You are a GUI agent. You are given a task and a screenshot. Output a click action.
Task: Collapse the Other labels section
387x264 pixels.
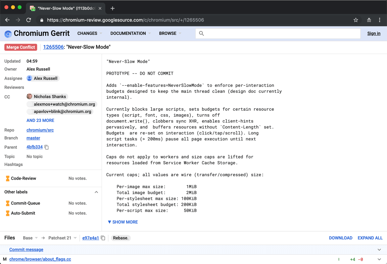(96, 192)
